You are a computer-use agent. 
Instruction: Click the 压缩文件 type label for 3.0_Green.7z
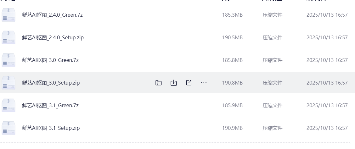[x=273, y=60]
